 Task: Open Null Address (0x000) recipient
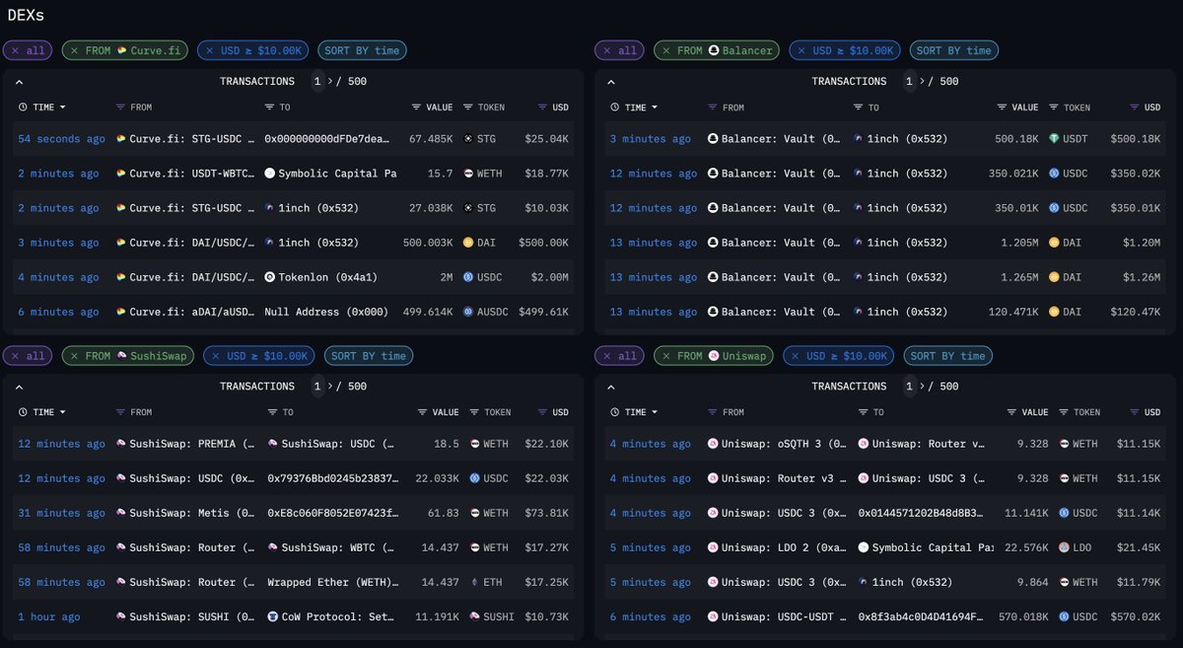[x=326, y=312]
